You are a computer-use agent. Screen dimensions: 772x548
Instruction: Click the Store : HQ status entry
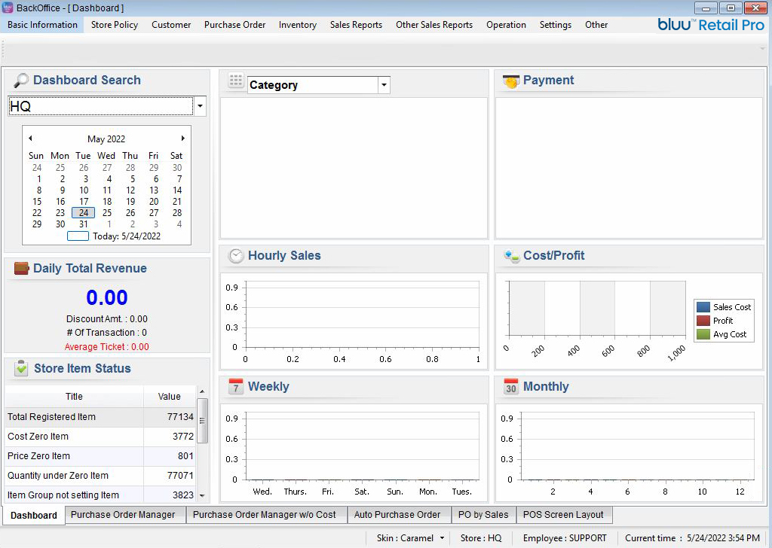[481, 538]
